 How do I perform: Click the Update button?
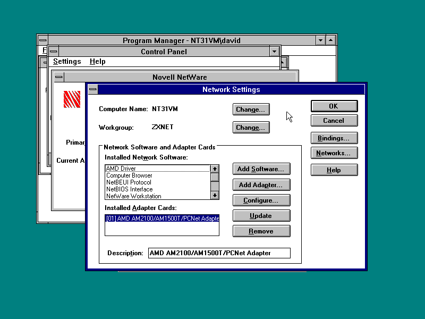click(x=261, y=216)
